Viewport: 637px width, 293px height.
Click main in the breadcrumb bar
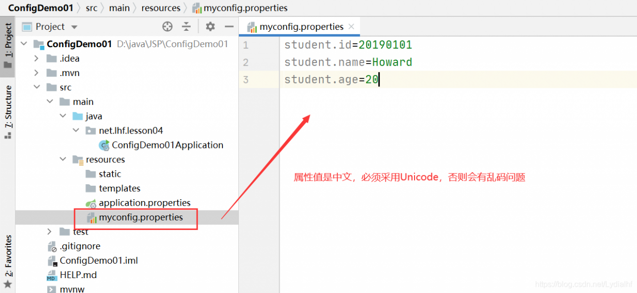[119, 8]
